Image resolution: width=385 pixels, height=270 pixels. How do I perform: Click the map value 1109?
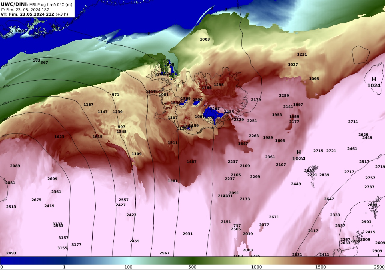(137, 154)
